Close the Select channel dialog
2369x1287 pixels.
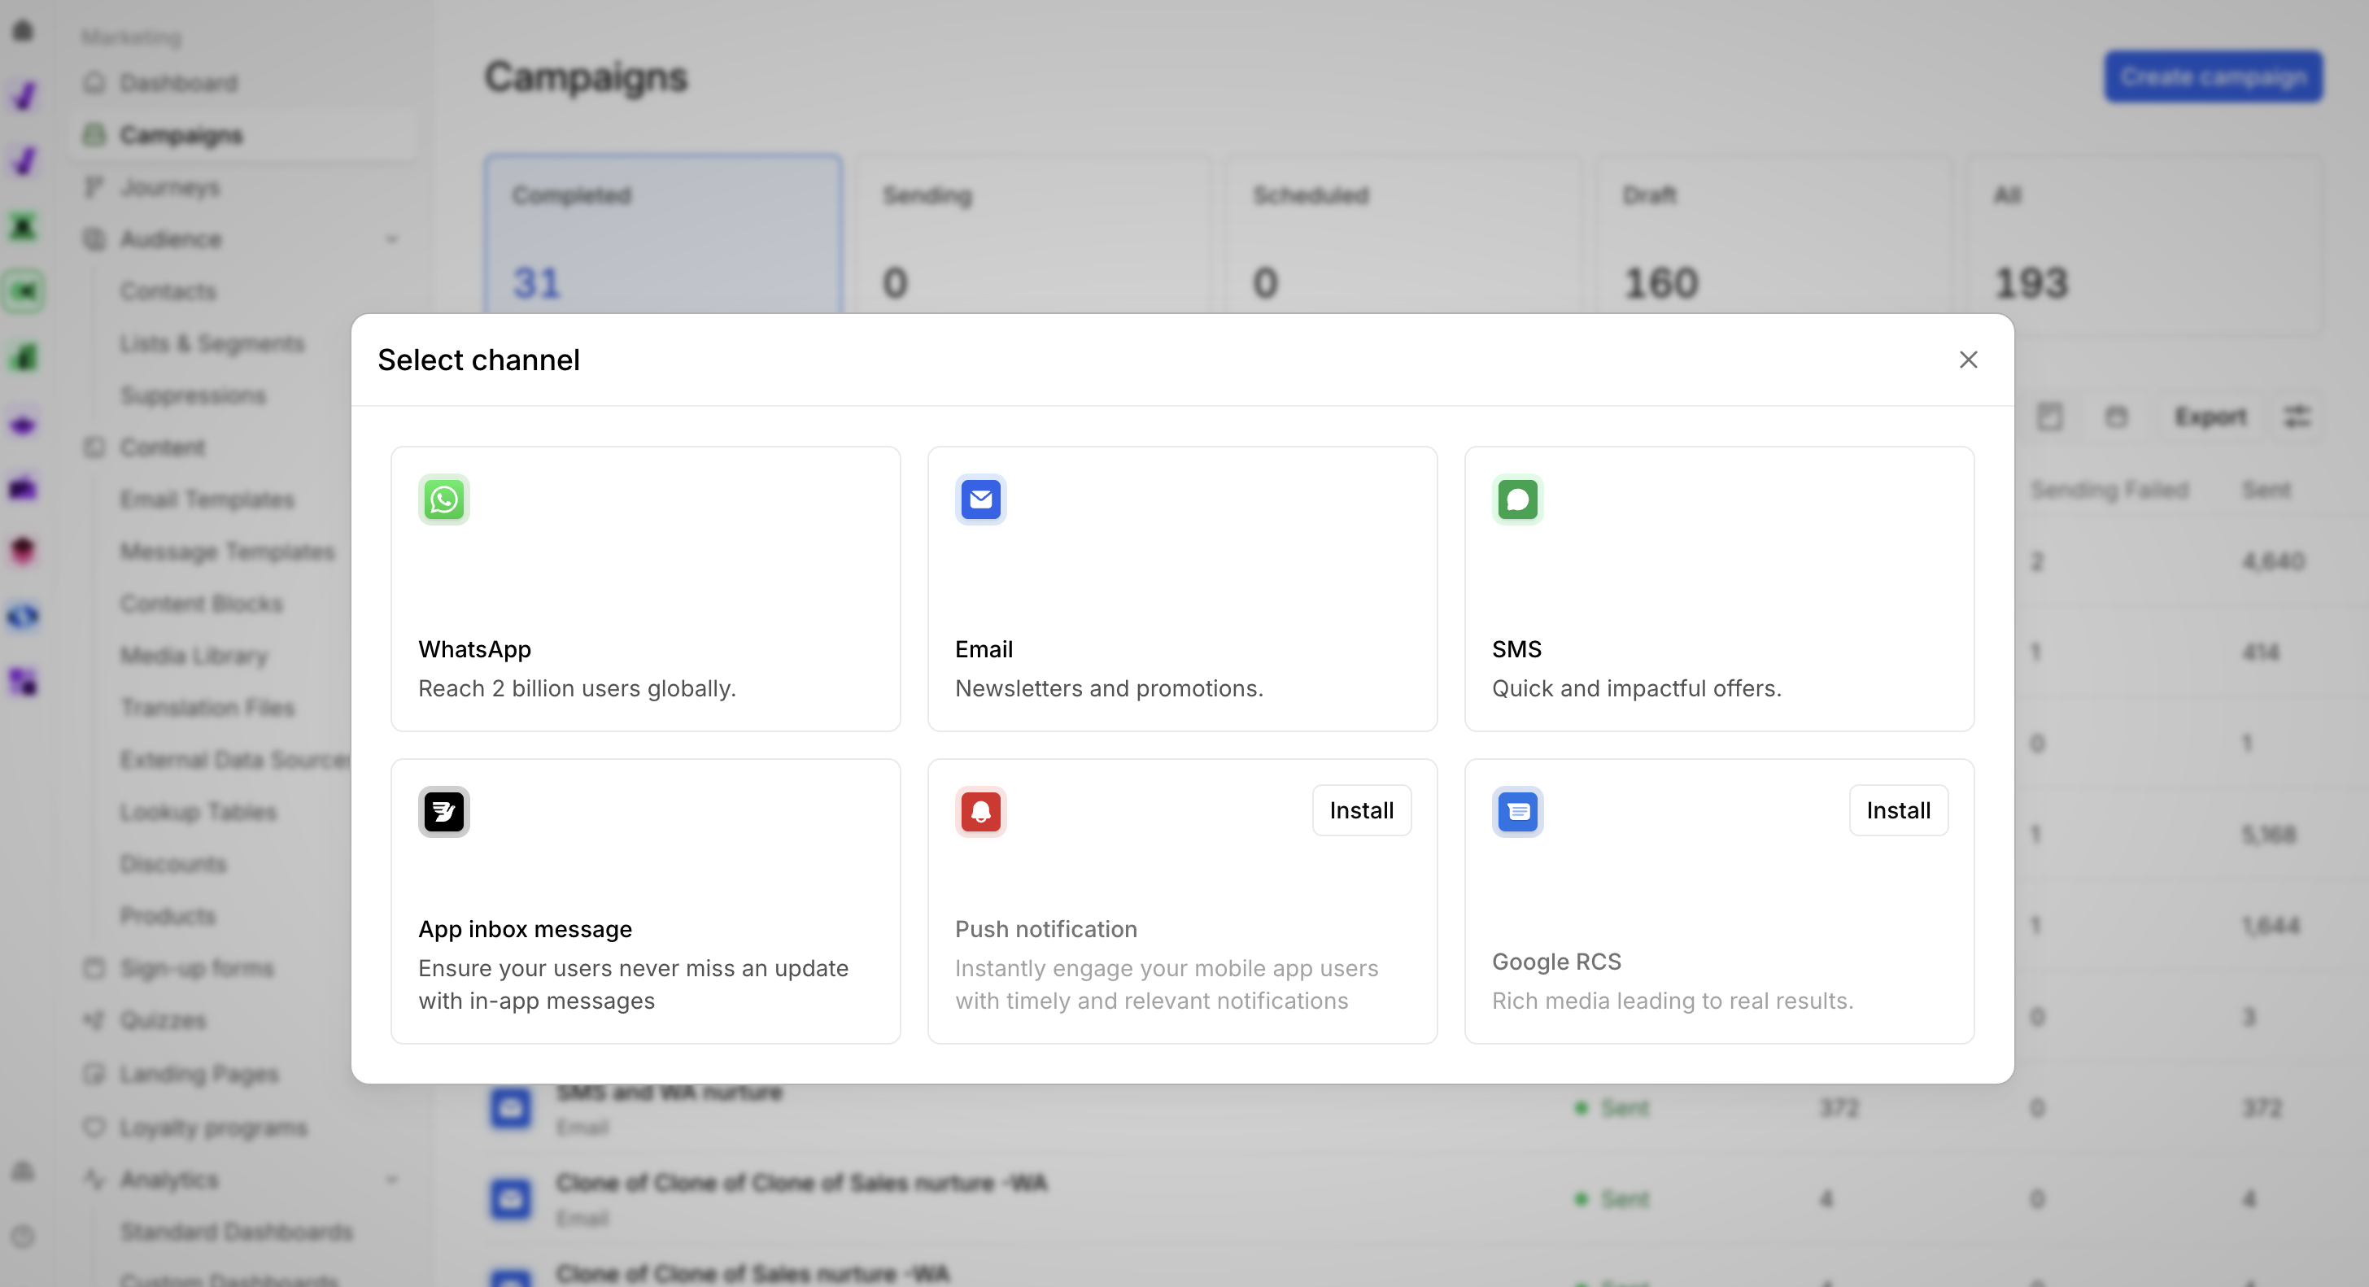point(1967,360)
